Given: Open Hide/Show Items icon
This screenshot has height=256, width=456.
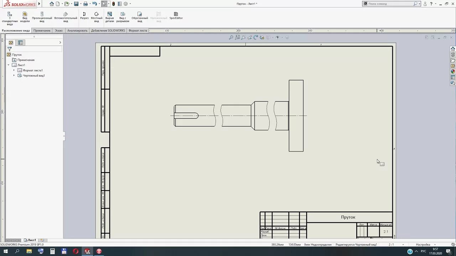Looking at the screenshot, I should tap(278, 37).
